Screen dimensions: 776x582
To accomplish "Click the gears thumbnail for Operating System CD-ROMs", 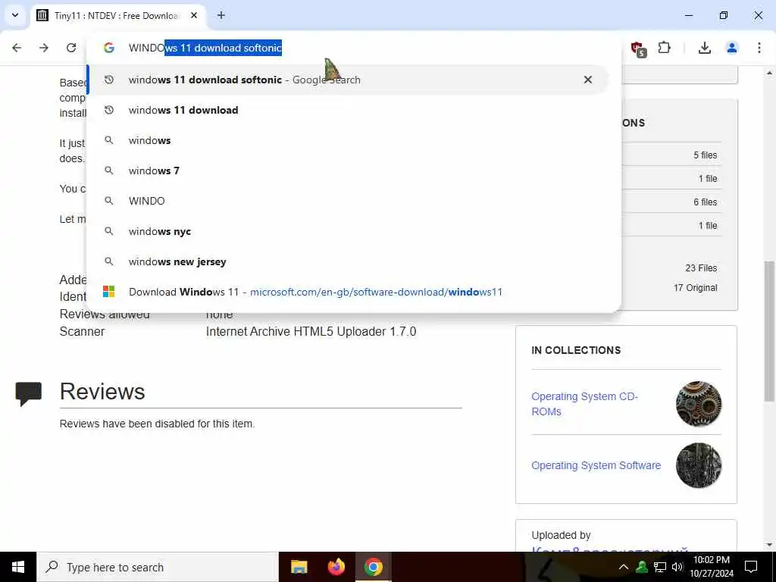I will click(699, 404).
